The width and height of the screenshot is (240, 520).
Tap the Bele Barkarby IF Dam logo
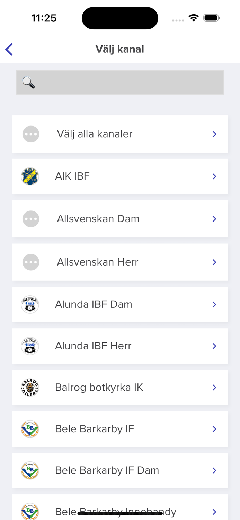pos(30,470)
